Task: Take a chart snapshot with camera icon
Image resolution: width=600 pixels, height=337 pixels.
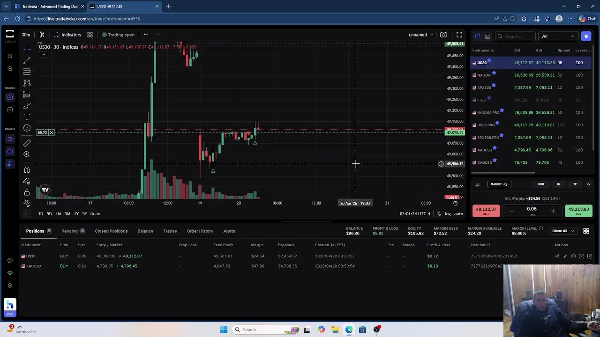Action: coord(443,35)
